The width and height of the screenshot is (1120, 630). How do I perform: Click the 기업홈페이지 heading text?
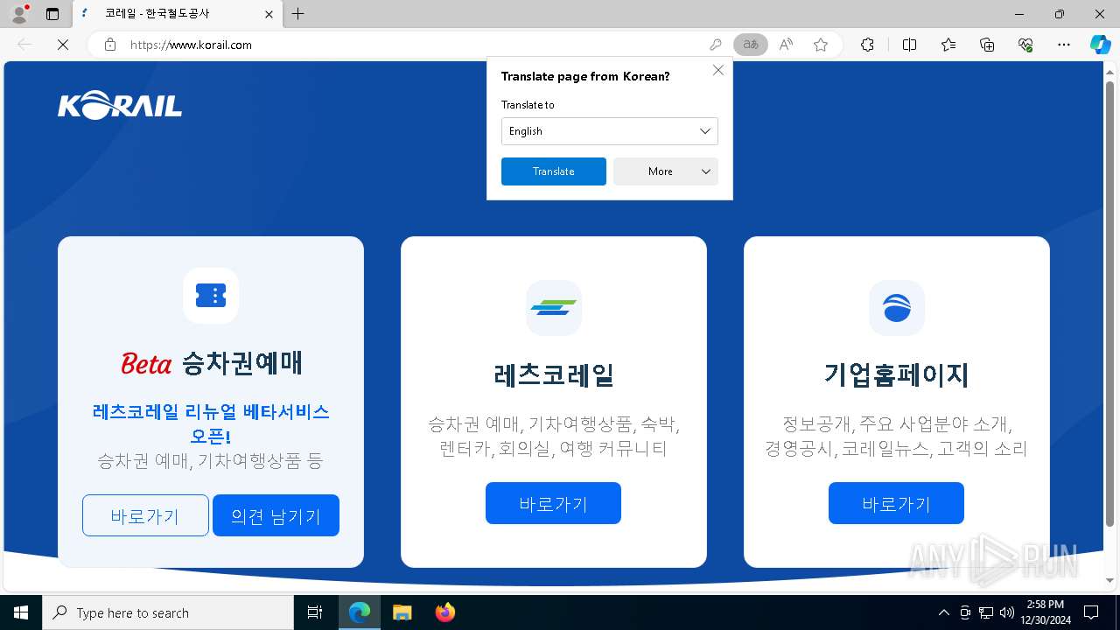897,375
